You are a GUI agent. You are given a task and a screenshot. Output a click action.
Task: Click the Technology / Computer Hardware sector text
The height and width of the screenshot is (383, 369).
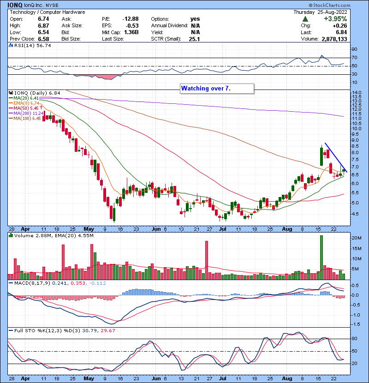click(x=48, y=12)
